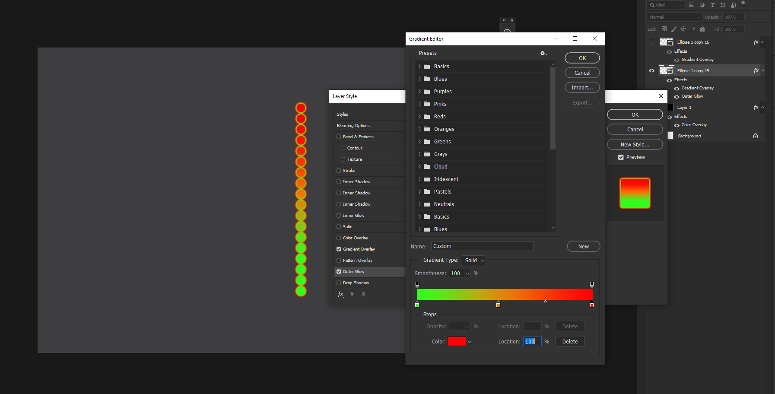Open the Gradient Type dropdown
775x394 pixels.
tap(473, 260)
